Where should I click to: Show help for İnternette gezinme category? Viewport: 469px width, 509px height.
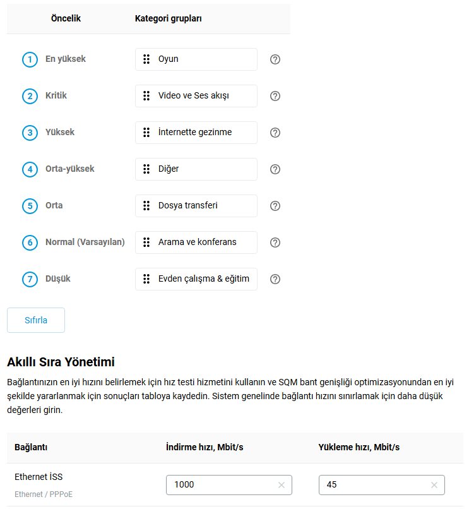click(x=275, y=133)
